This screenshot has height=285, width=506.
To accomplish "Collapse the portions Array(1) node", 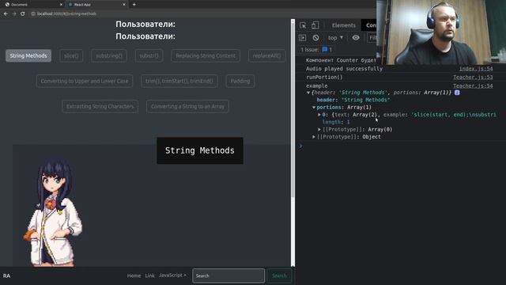I will (x=314, y=108).
